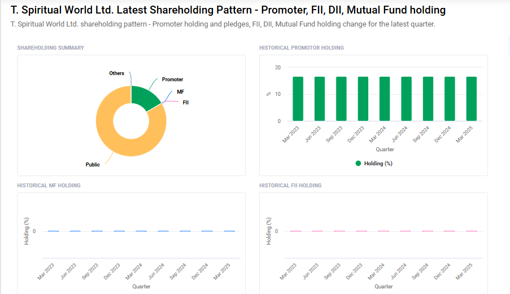Select the Jun 2023 promoter holding bar
The image size is (510, 294).
click(x=320, y=99)
